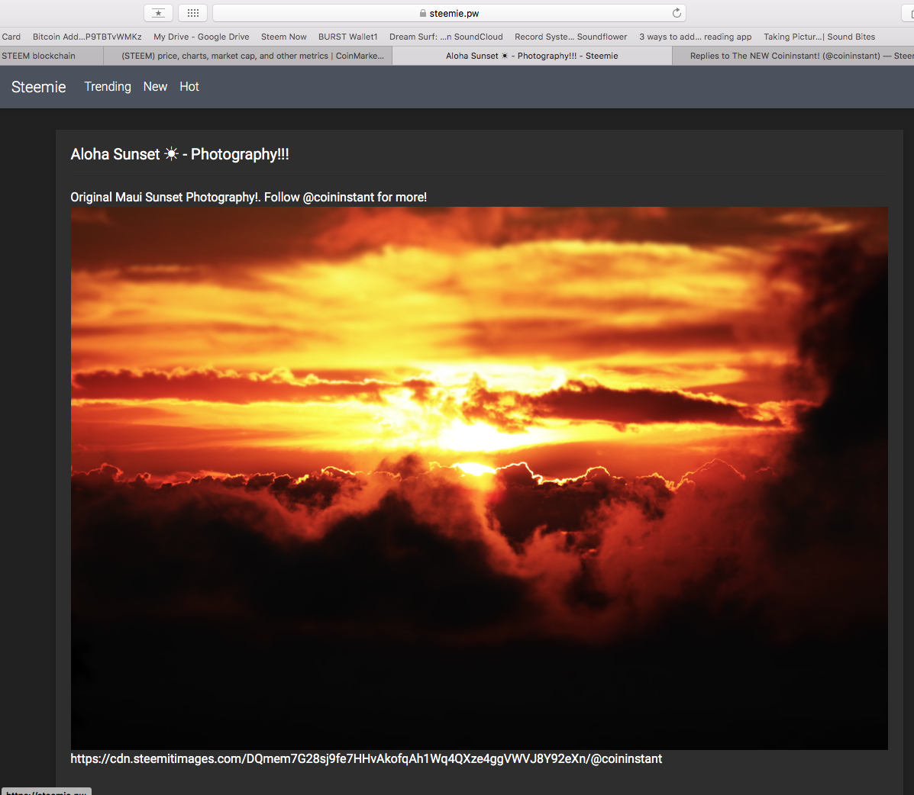
Task: Open the 3 ways to add... reading app bookmark
Action: tap(695, 37)
